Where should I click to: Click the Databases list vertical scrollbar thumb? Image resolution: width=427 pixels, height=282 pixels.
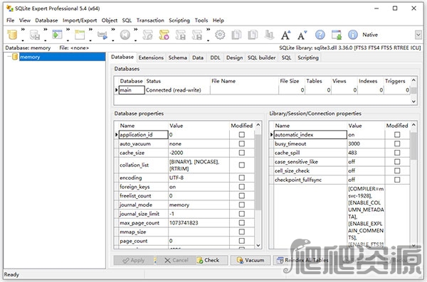pyautogui.click(x=413, y=90)
